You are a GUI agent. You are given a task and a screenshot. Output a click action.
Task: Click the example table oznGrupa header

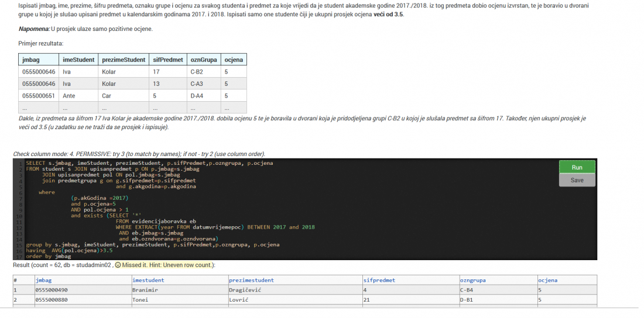click(x=204, y=60)
